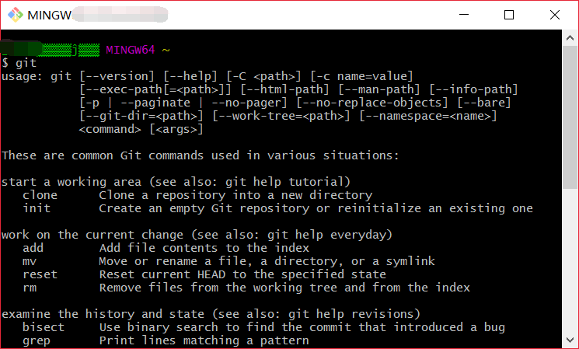Click the word 'clone' in command list
This screenshot has height=349, width=579.
click(40, 195)
